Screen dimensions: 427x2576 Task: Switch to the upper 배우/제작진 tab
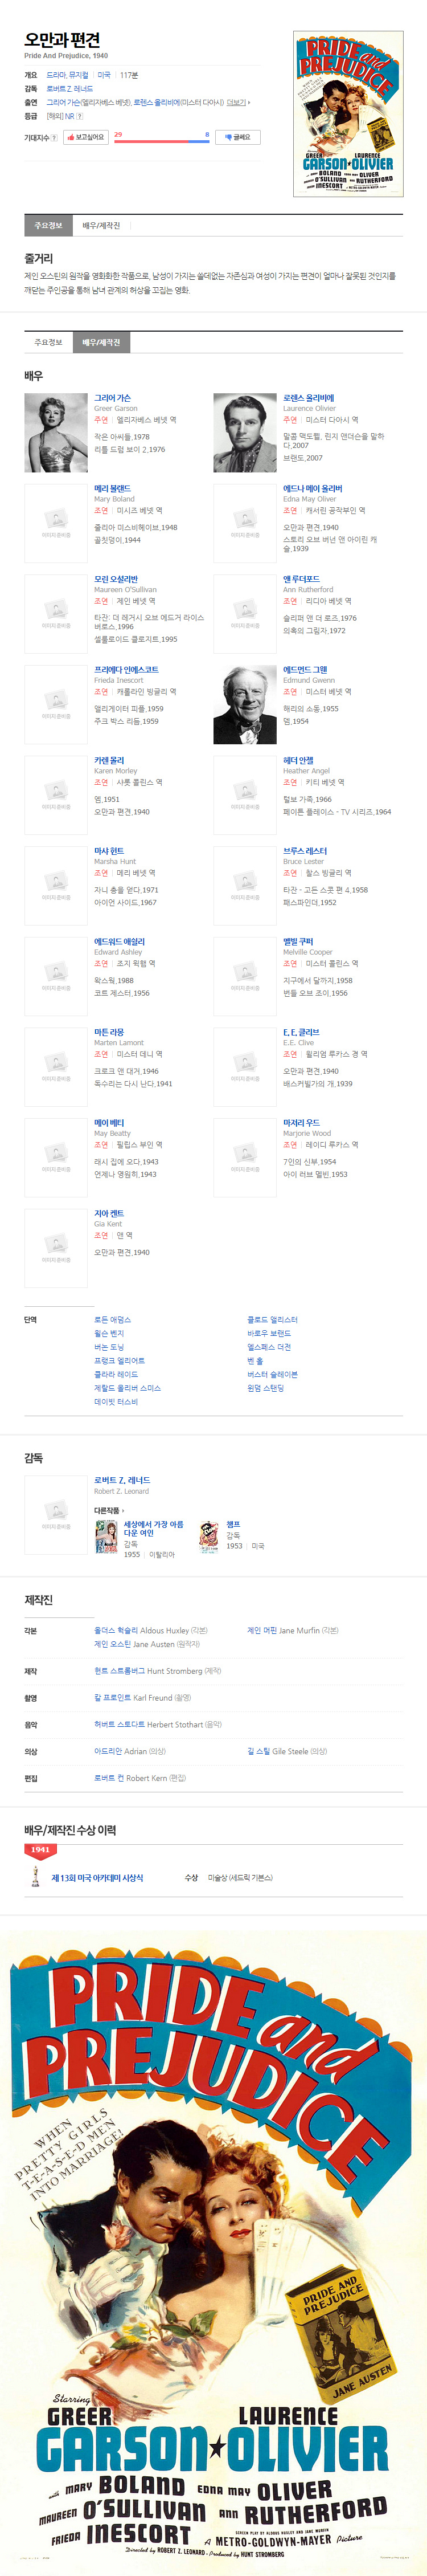pos(101,226)
